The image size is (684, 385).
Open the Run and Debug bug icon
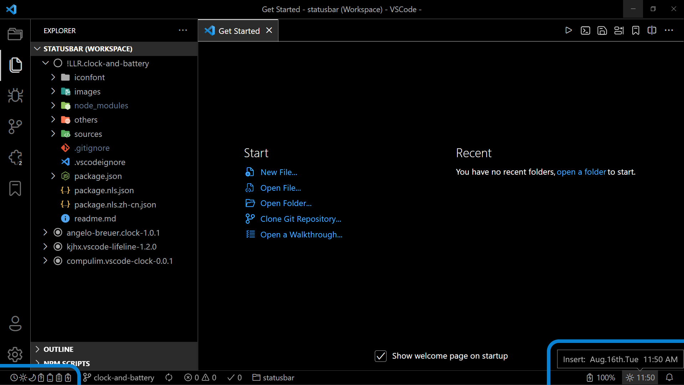[x=15, y=95]
